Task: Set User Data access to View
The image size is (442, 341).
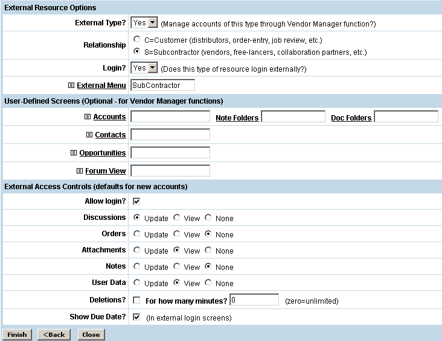Action: click(177, 283)
